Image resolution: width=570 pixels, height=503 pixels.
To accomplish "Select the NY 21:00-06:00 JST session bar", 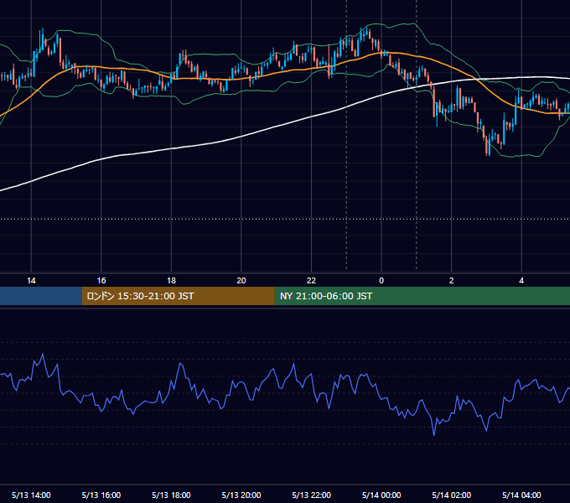I will pyautogui.click(x=422, y=296).
